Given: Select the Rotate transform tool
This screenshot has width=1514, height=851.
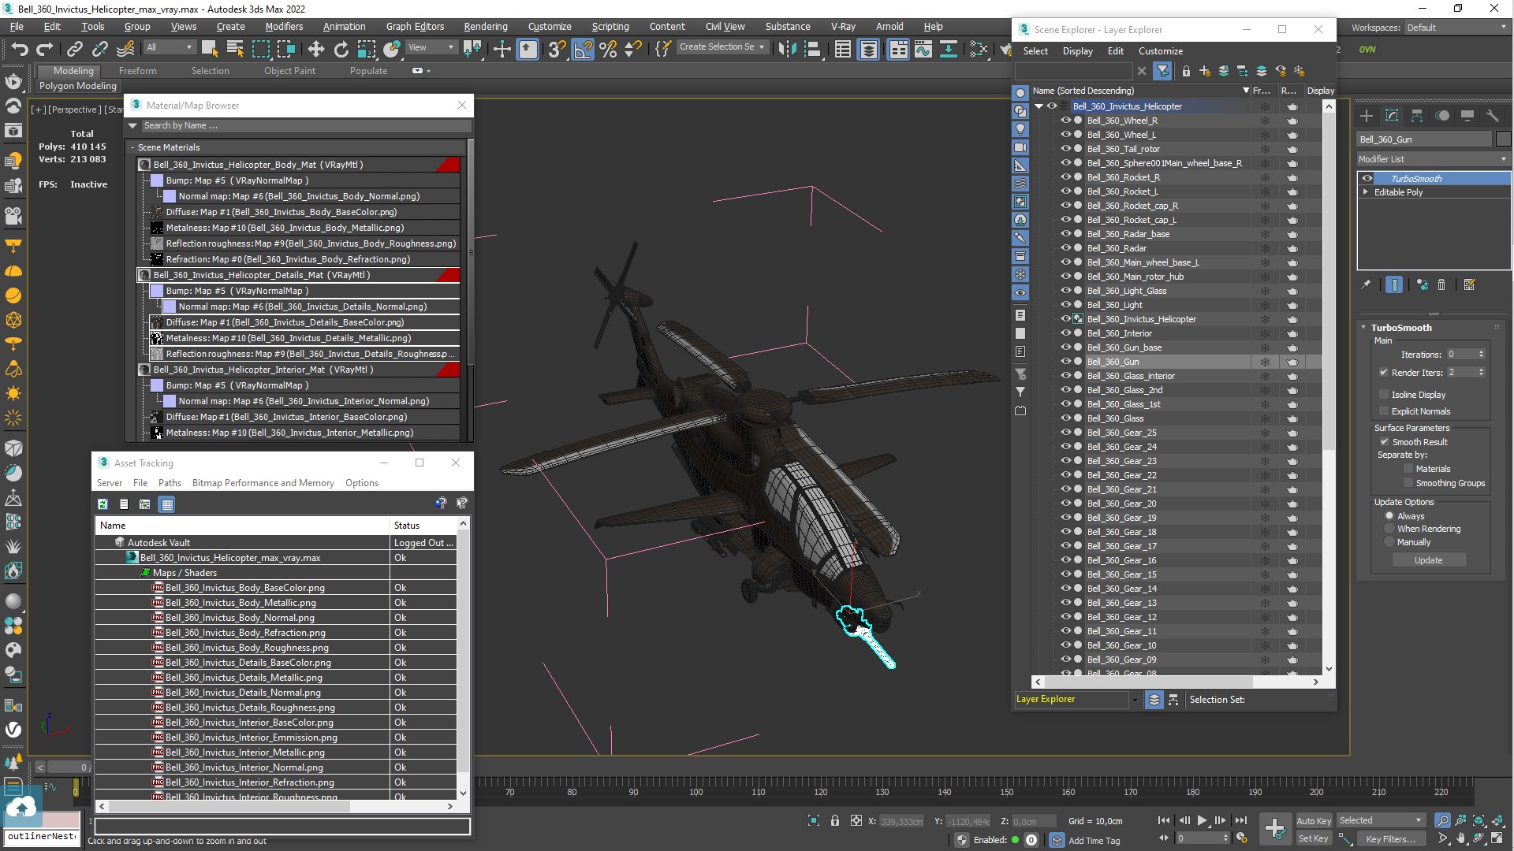Looking at the screenshot, I should (x=341, y=49).
